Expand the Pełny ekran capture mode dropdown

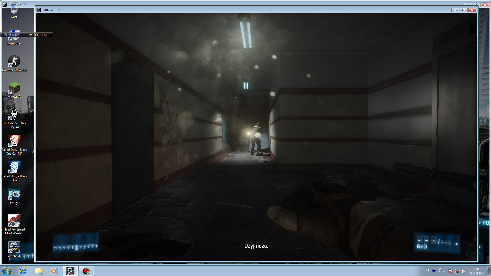[30, 35]
